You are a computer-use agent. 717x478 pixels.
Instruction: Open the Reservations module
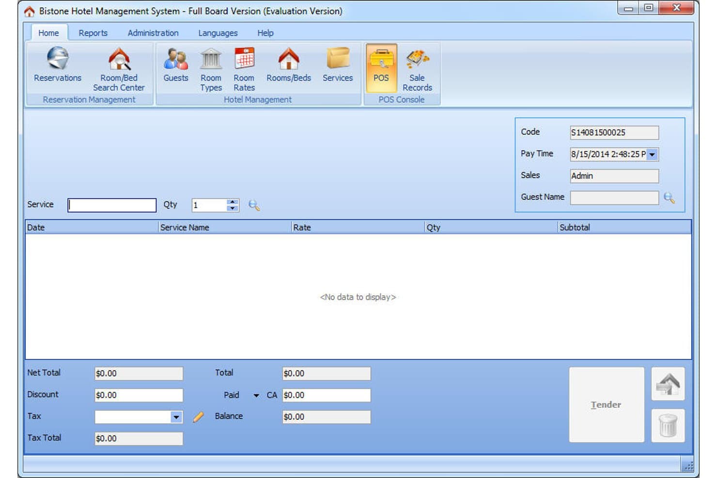pyautogui.click(x=58, y=65)
